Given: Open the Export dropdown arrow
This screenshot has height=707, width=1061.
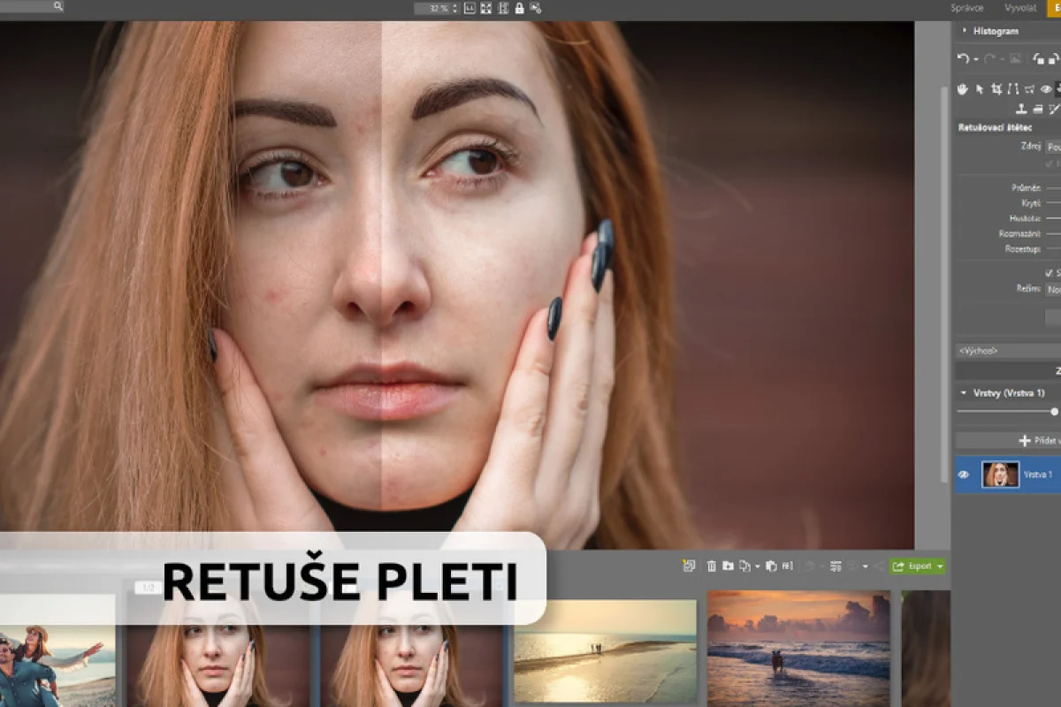Looking at the screenshot, I should (x=940, y=566).
